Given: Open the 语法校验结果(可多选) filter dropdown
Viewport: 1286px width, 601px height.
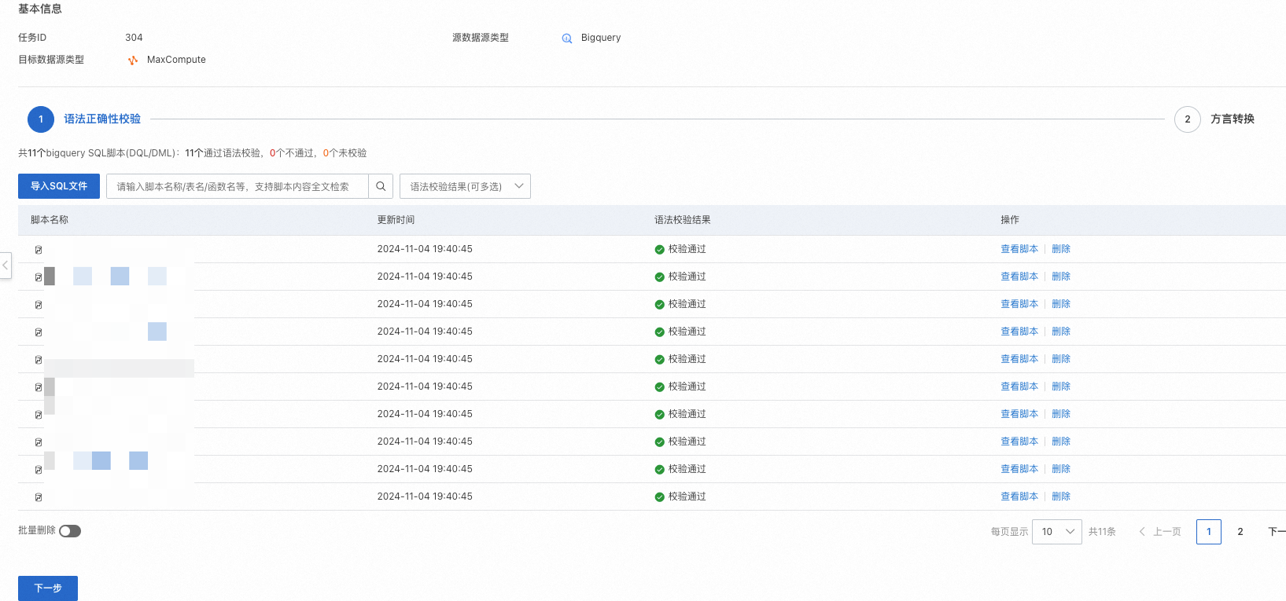Looking at the screenshot, I should pos(466,186).
